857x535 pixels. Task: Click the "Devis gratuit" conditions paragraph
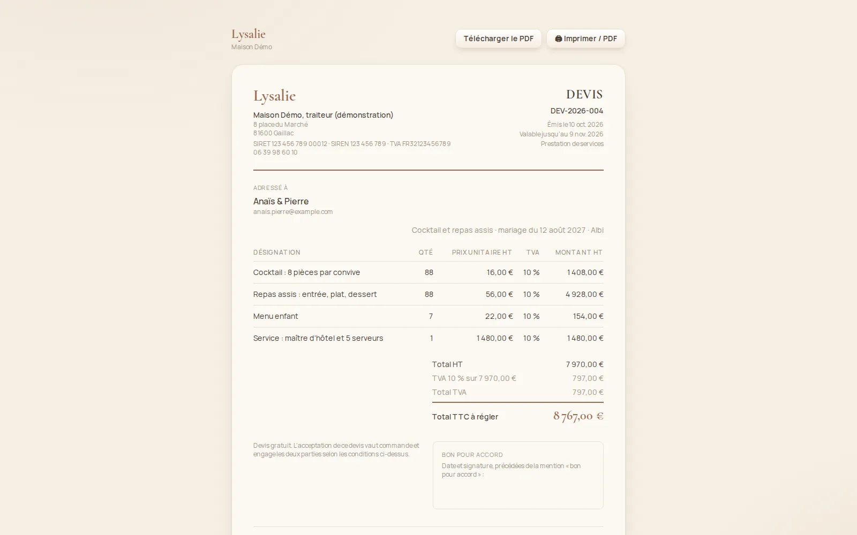(336, 450)
